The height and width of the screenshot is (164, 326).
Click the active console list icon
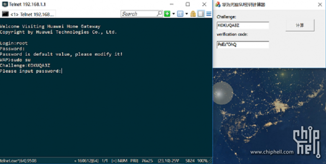pyautogui.click(x=180, y=14)
